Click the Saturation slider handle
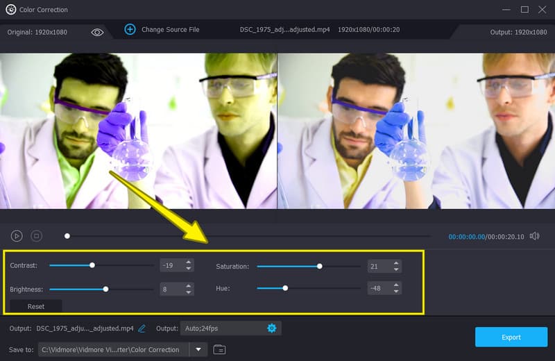This screenshot has width=555, height=361. tap(320, 266)
